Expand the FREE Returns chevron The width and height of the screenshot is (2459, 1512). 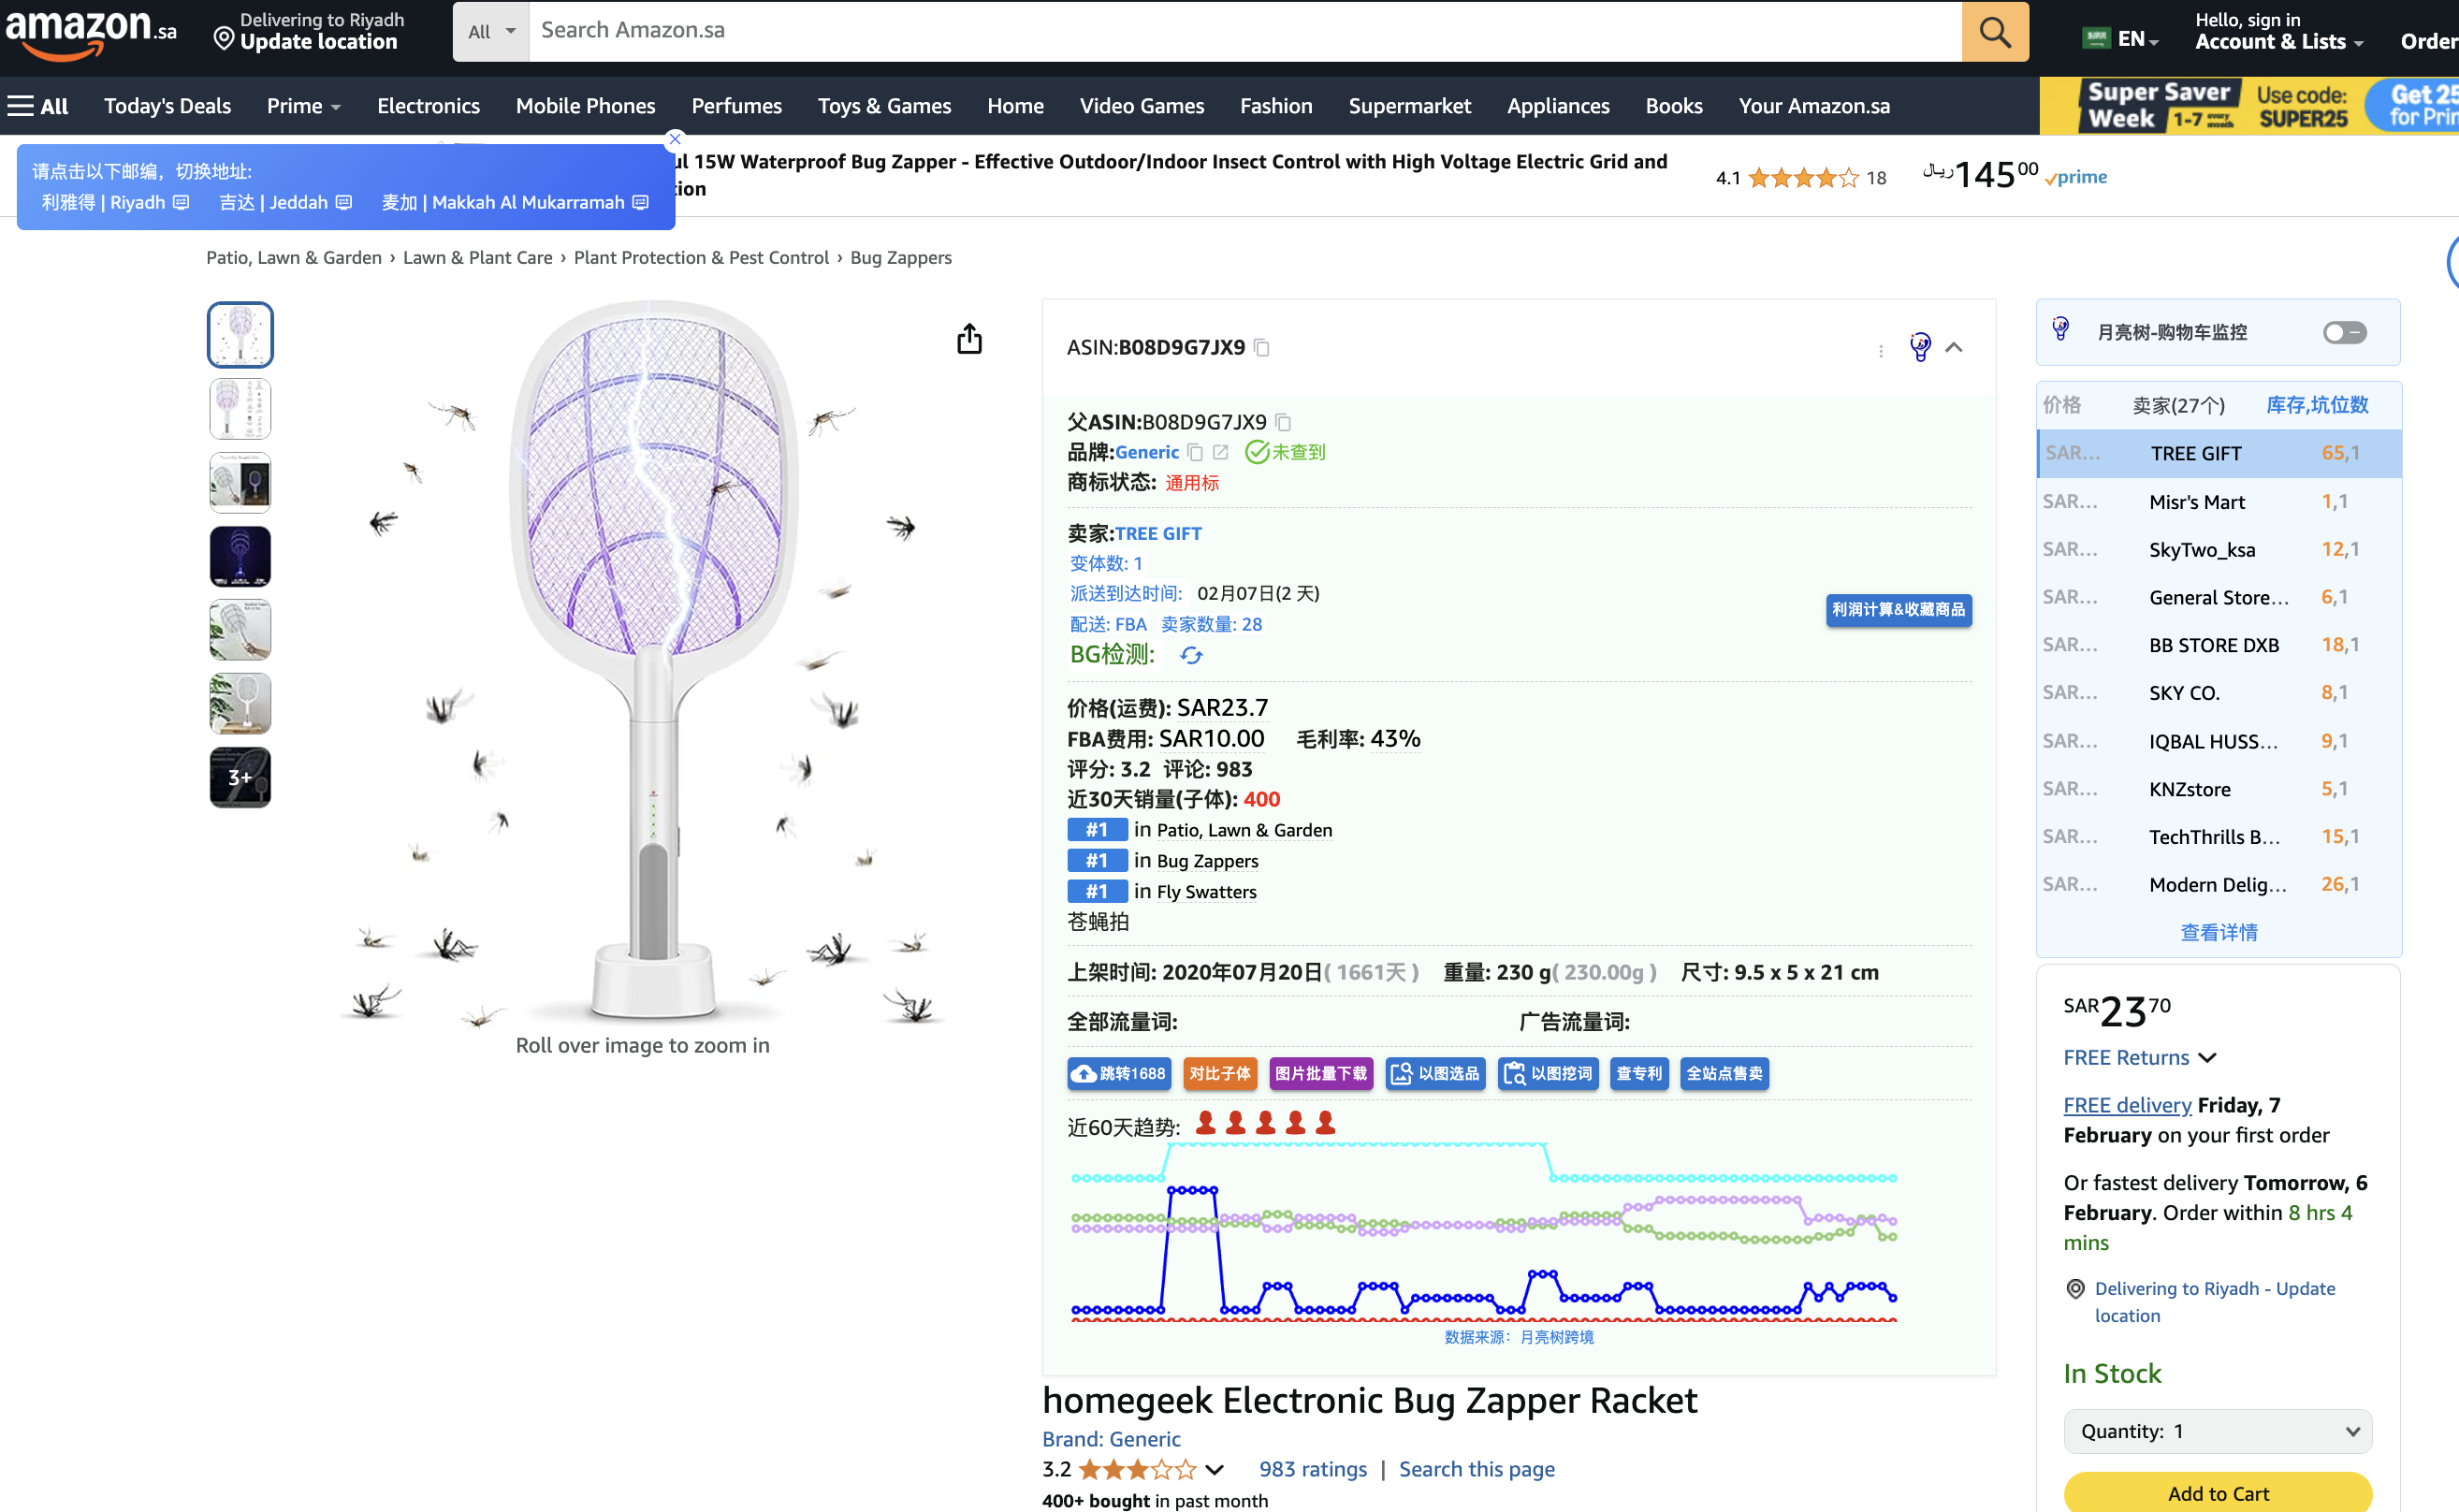(x=2207, y=1058)
